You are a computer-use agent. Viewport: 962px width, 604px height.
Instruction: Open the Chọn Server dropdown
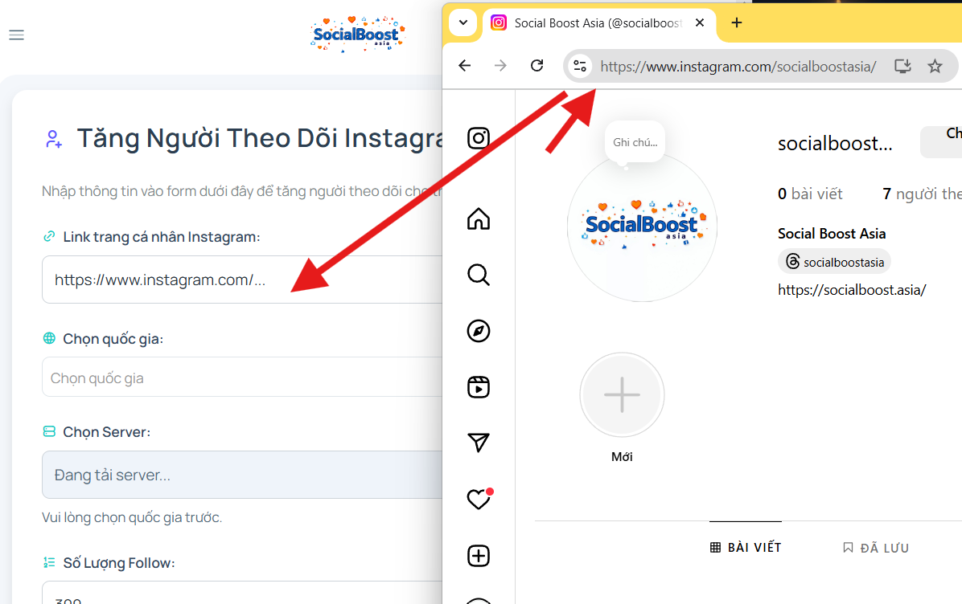tap(242, 475)
